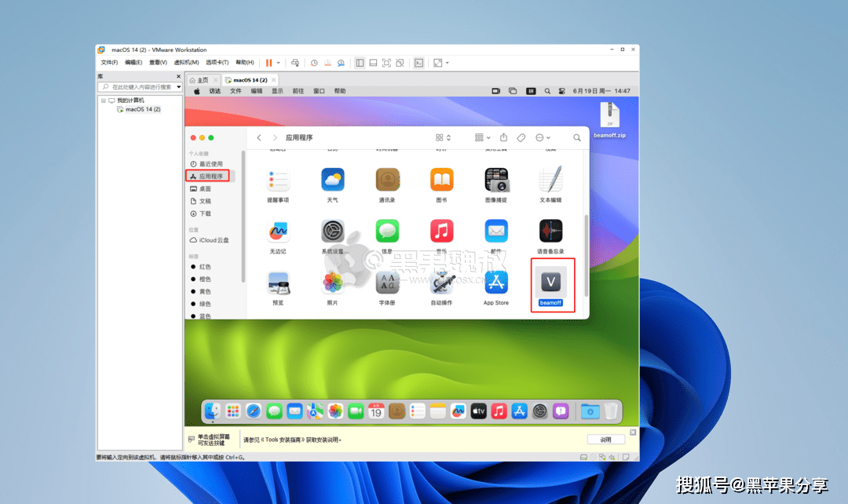This screenshot has width=848, height=504.
Task: Toggle the thumbnail bar view icon
Action: (373, 63)
